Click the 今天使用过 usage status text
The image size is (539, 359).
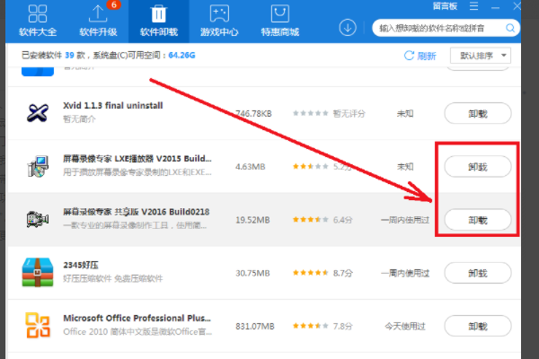tap(405, 326)
